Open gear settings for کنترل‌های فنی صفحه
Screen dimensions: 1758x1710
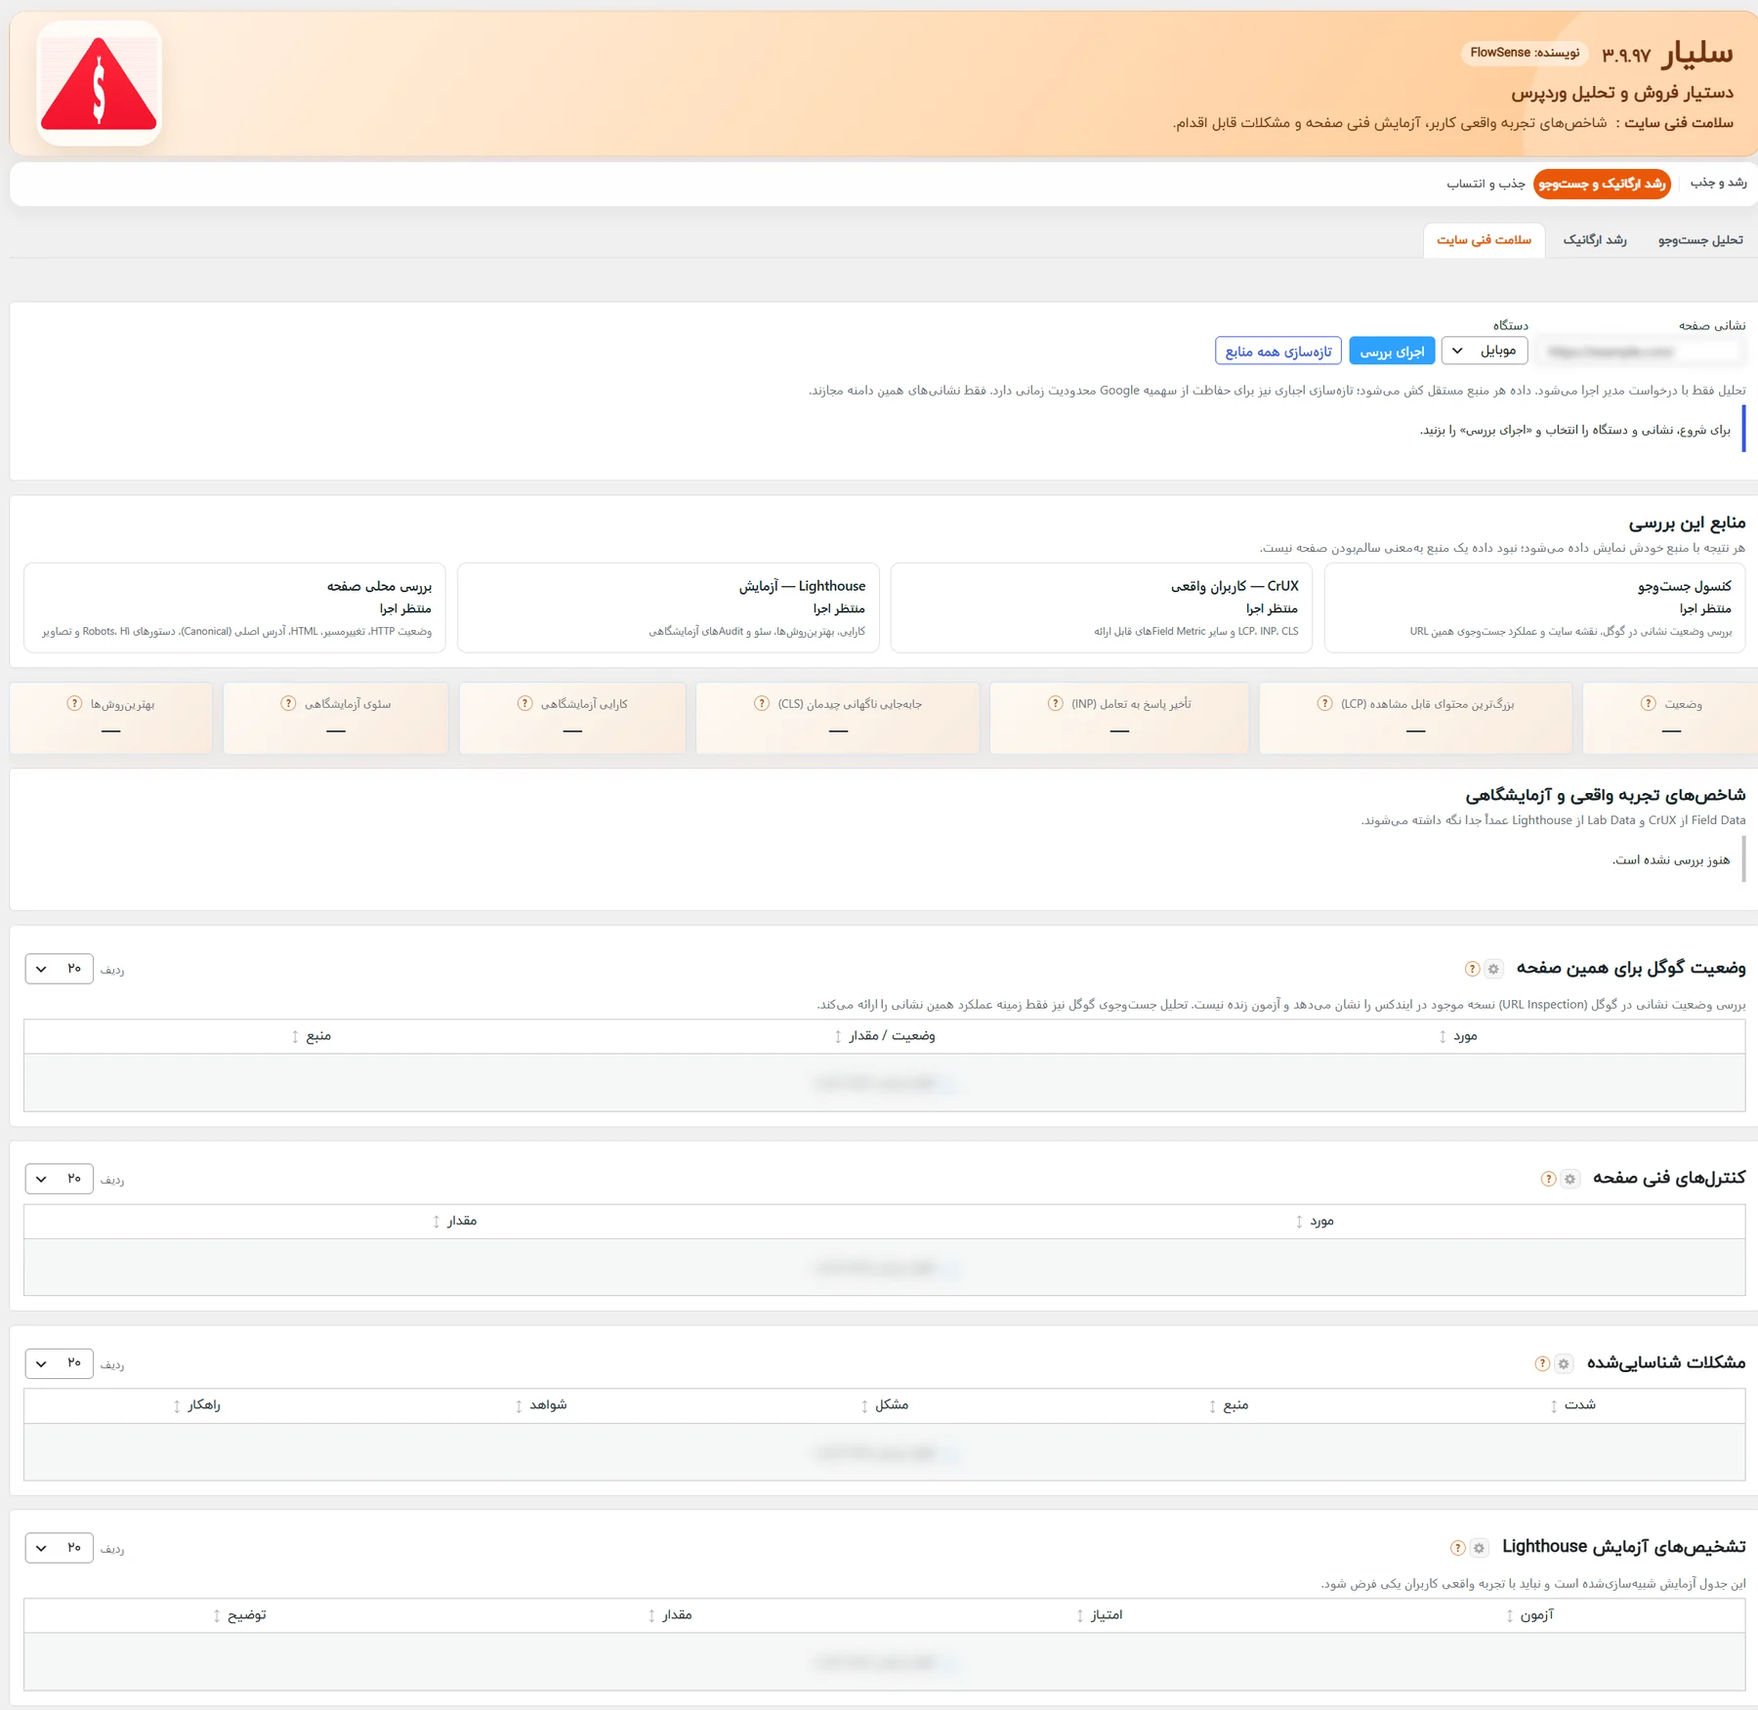coord(1570,1179)
